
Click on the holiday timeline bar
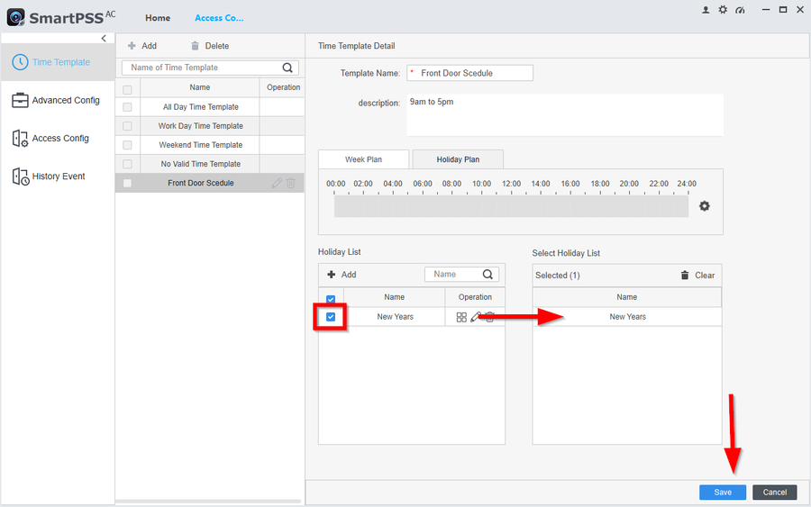[511, 206]
